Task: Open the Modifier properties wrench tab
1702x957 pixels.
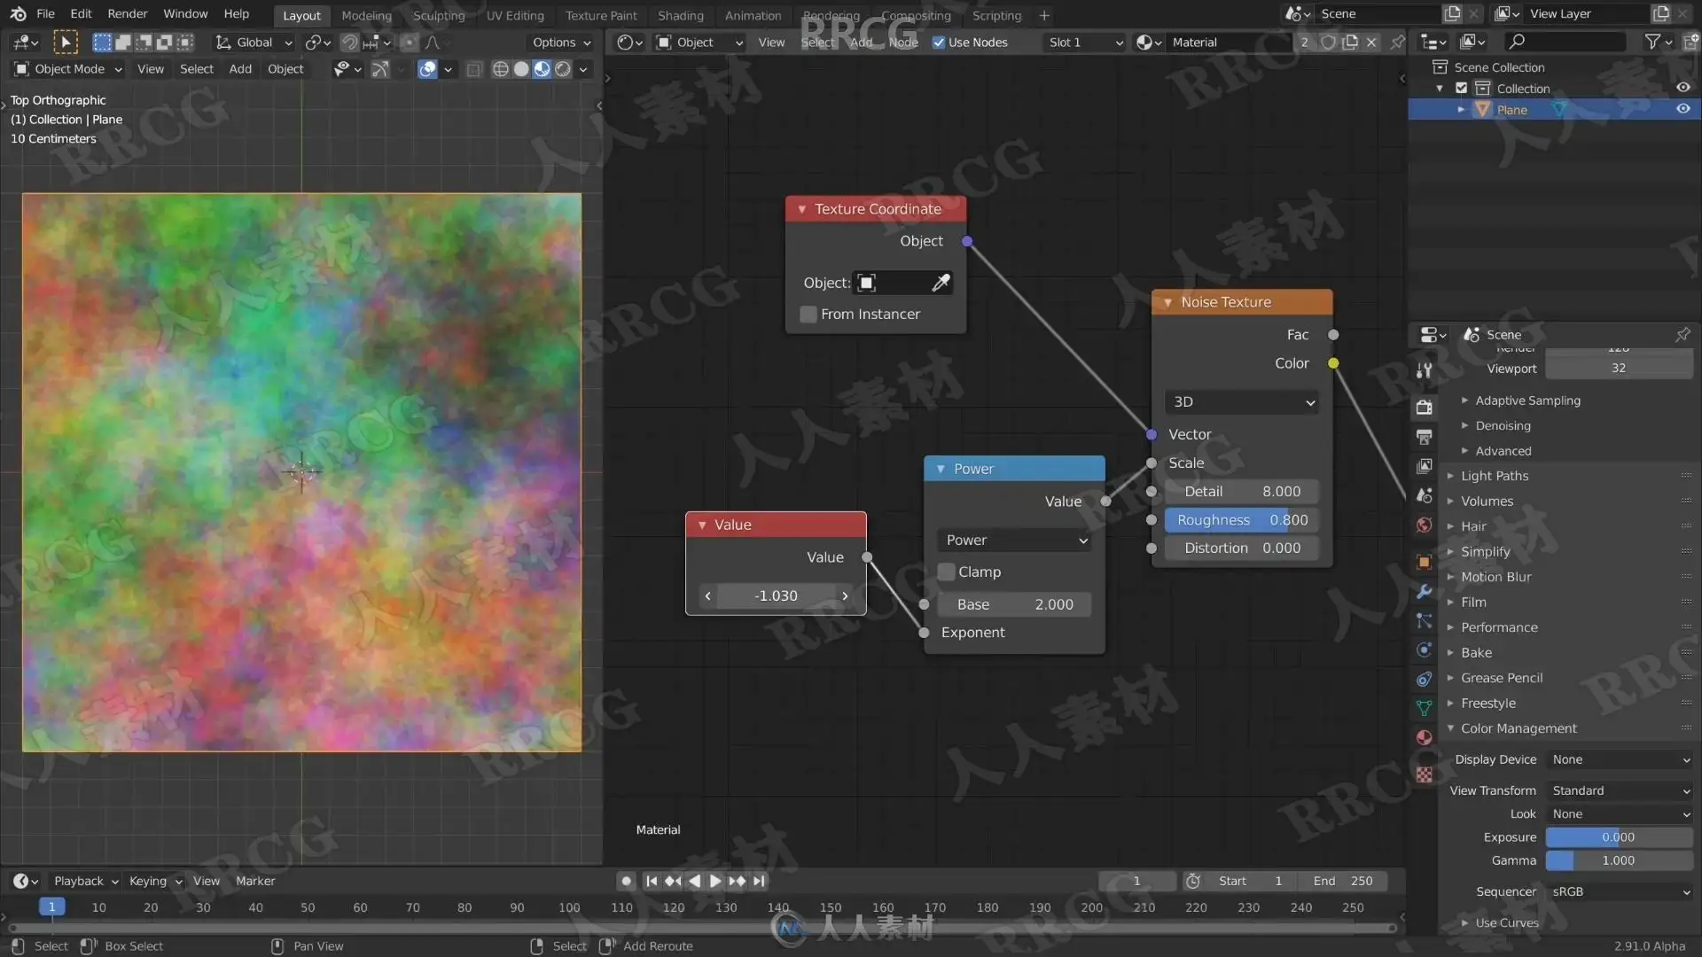Action: click(1425, 591)
